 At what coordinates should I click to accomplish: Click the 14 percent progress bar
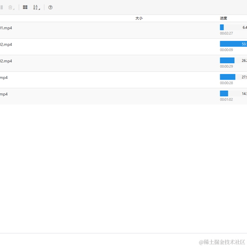[234, 93]
